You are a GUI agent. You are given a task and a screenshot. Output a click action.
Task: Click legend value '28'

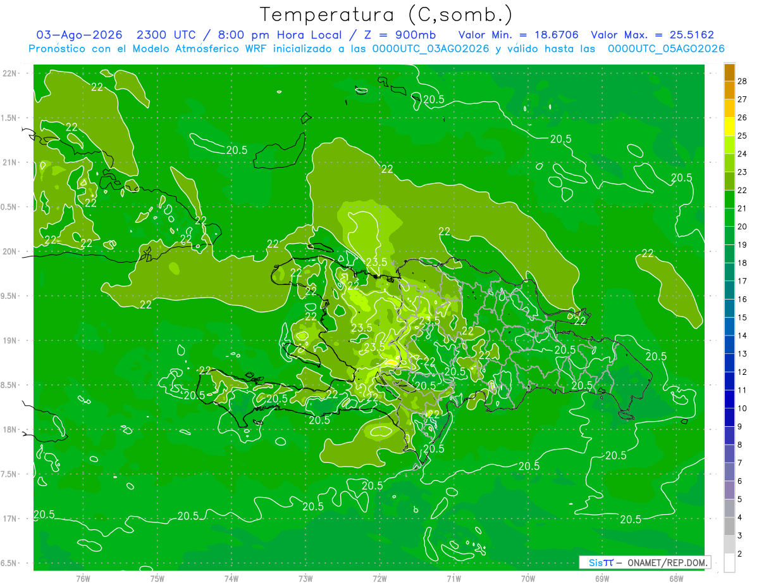click(743, 81)
